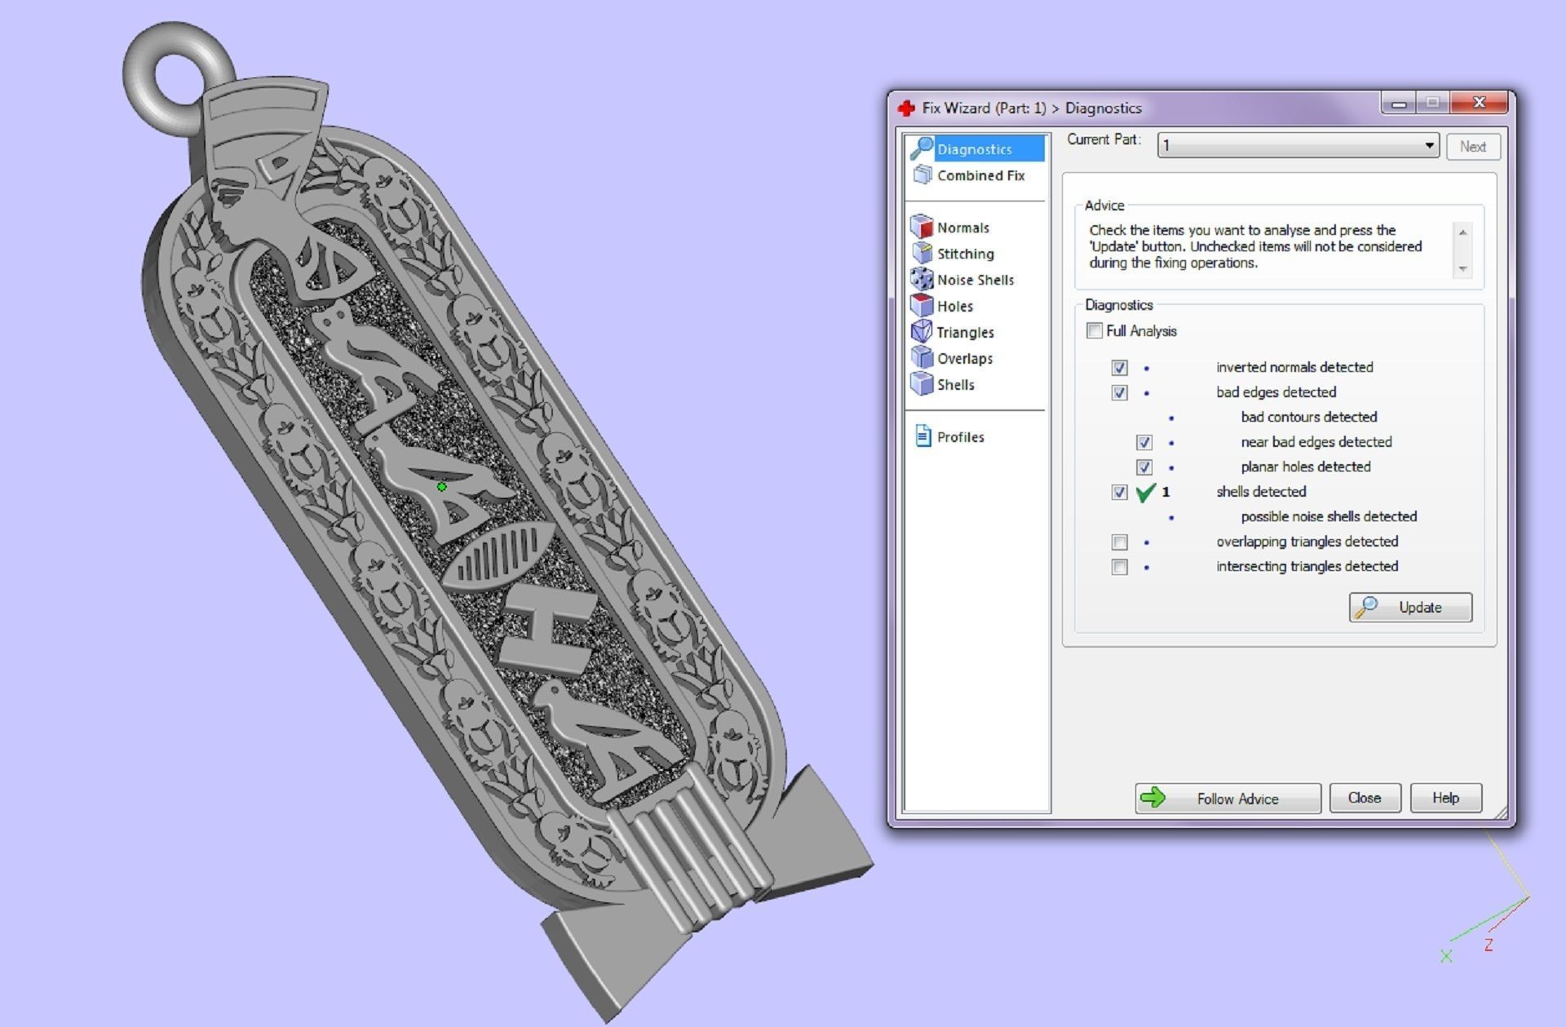1566x1027 pixels.
Task: Click the Shells cube icon
Action: (x=922, y=383)
